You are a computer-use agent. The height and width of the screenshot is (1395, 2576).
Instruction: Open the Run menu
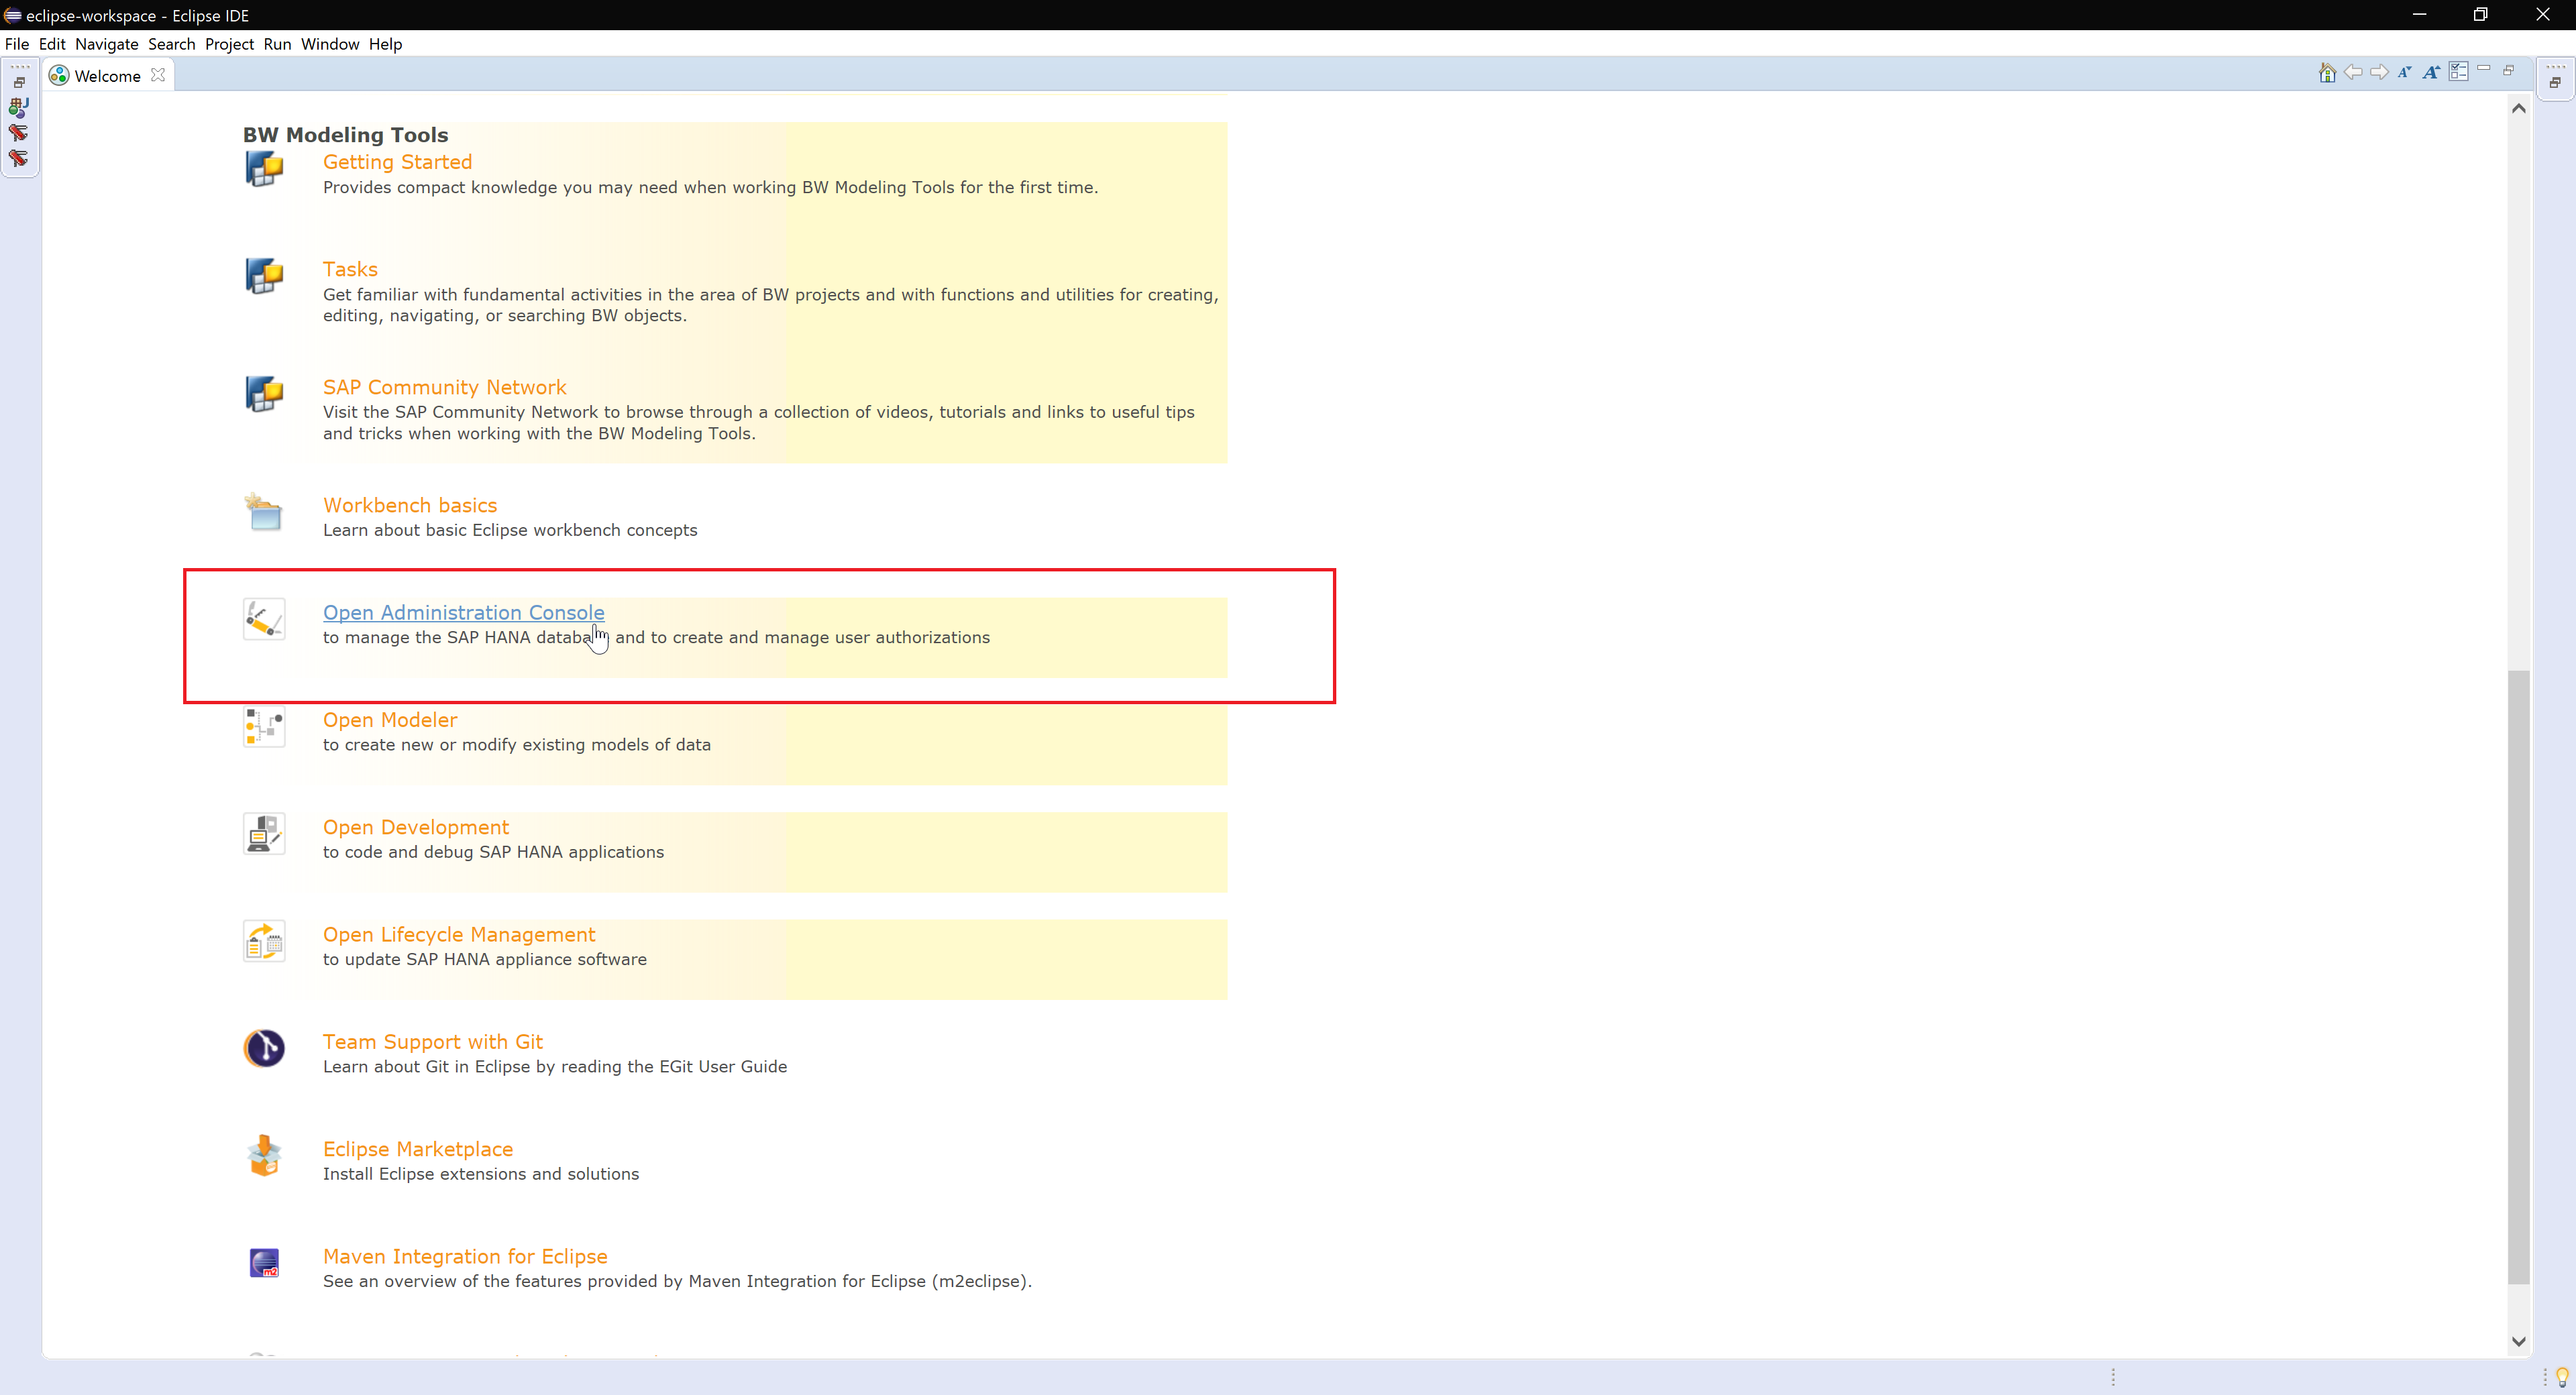pyautogui.click(x=278, y=44)
